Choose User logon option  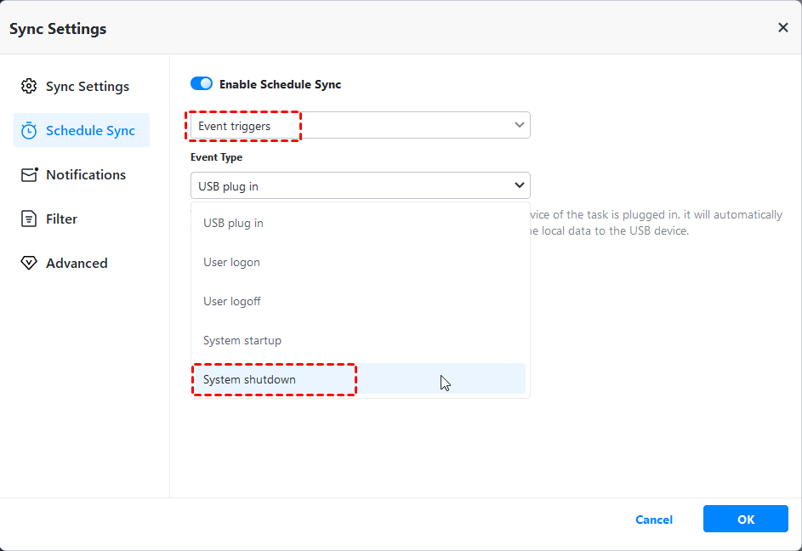(x=231, y=262)
